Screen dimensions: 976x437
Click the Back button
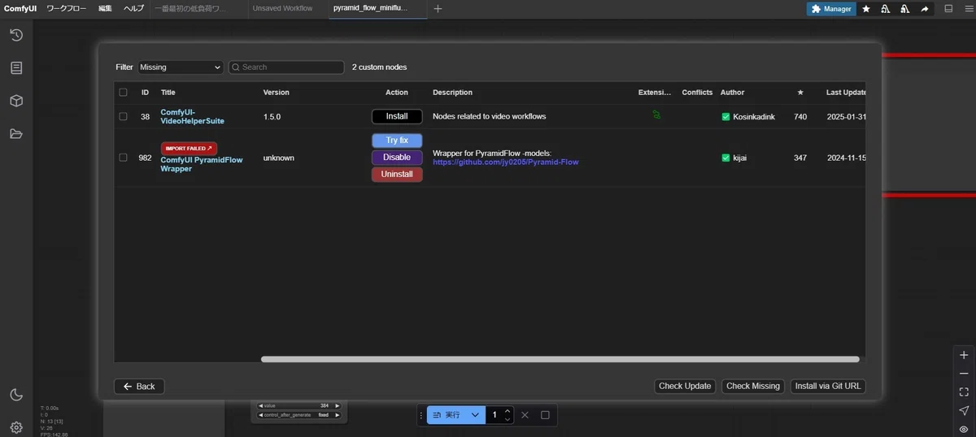[x=139, y=387]
